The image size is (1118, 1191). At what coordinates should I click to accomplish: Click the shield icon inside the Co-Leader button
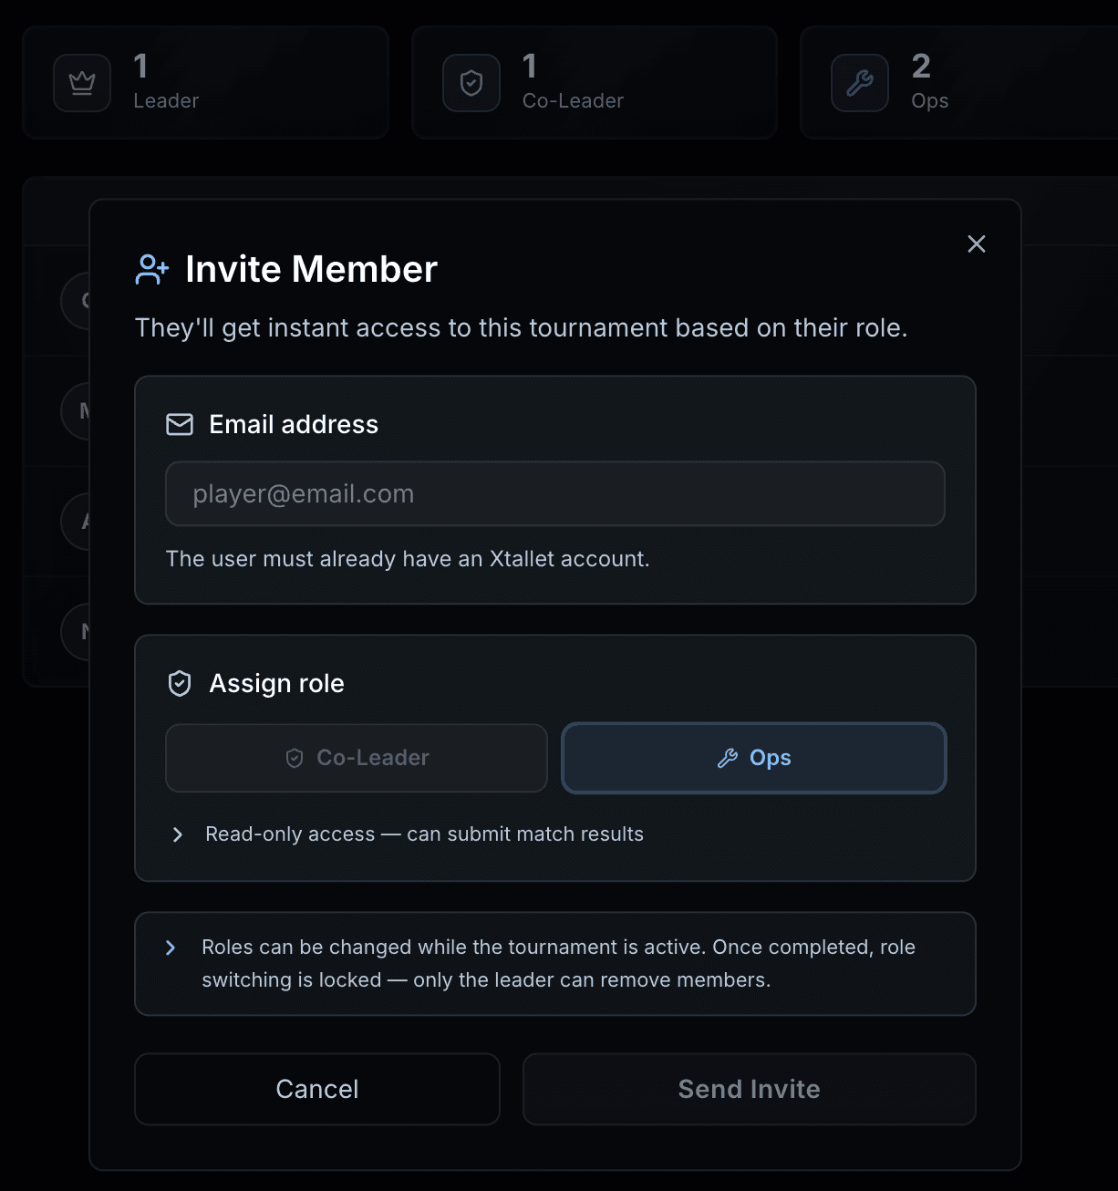(x=293, y=758)
